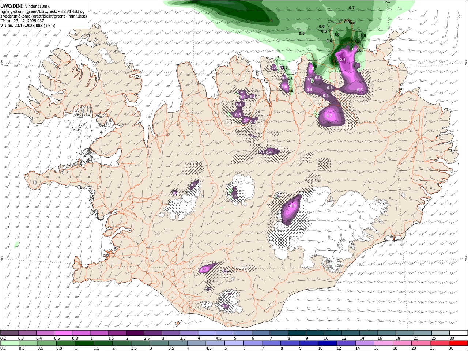The width and height of the screenshot is (468, 351).
Task: Click the bright pink 0.5 swatch in snow legend
Action: (63, 333)
